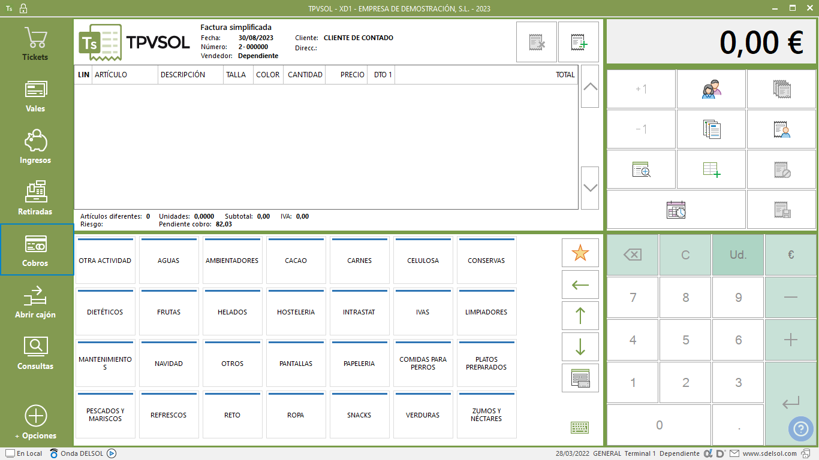The height and width of the screenshot is (460, 819).
Task: Click the add table row icon
Action: tap(711, 170)
